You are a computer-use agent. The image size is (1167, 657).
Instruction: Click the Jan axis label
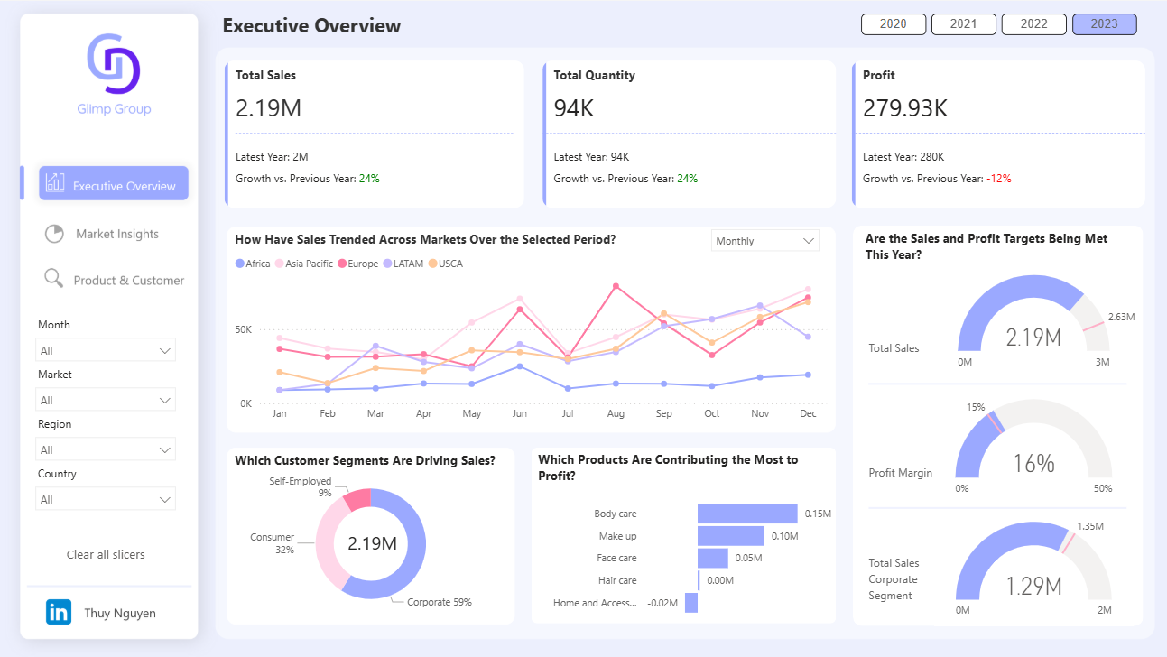pos(280,413)
